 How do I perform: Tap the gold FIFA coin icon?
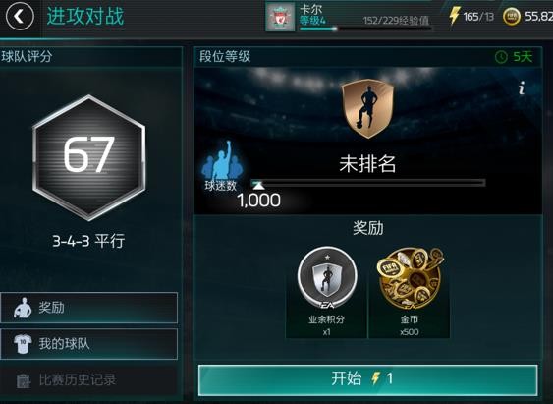(x=511, y=17)
